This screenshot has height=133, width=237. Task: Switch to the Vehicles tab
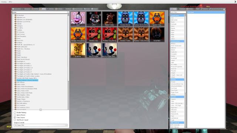50,9
